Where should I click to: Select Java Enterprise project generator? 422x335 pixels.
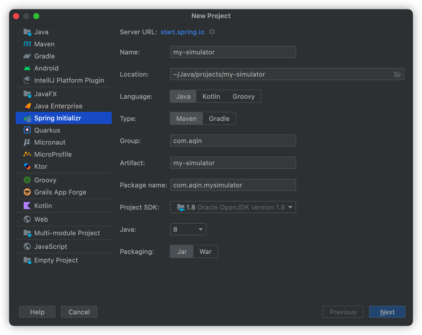click(x=64, y=106)
